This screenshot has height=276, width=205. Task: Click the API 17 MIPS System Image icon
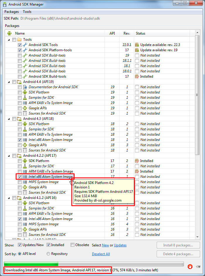pos(25,182)
